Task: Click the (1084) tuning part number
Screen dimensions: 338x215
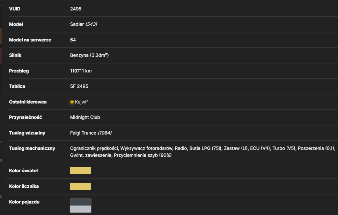Action: [x=105, y=133]
